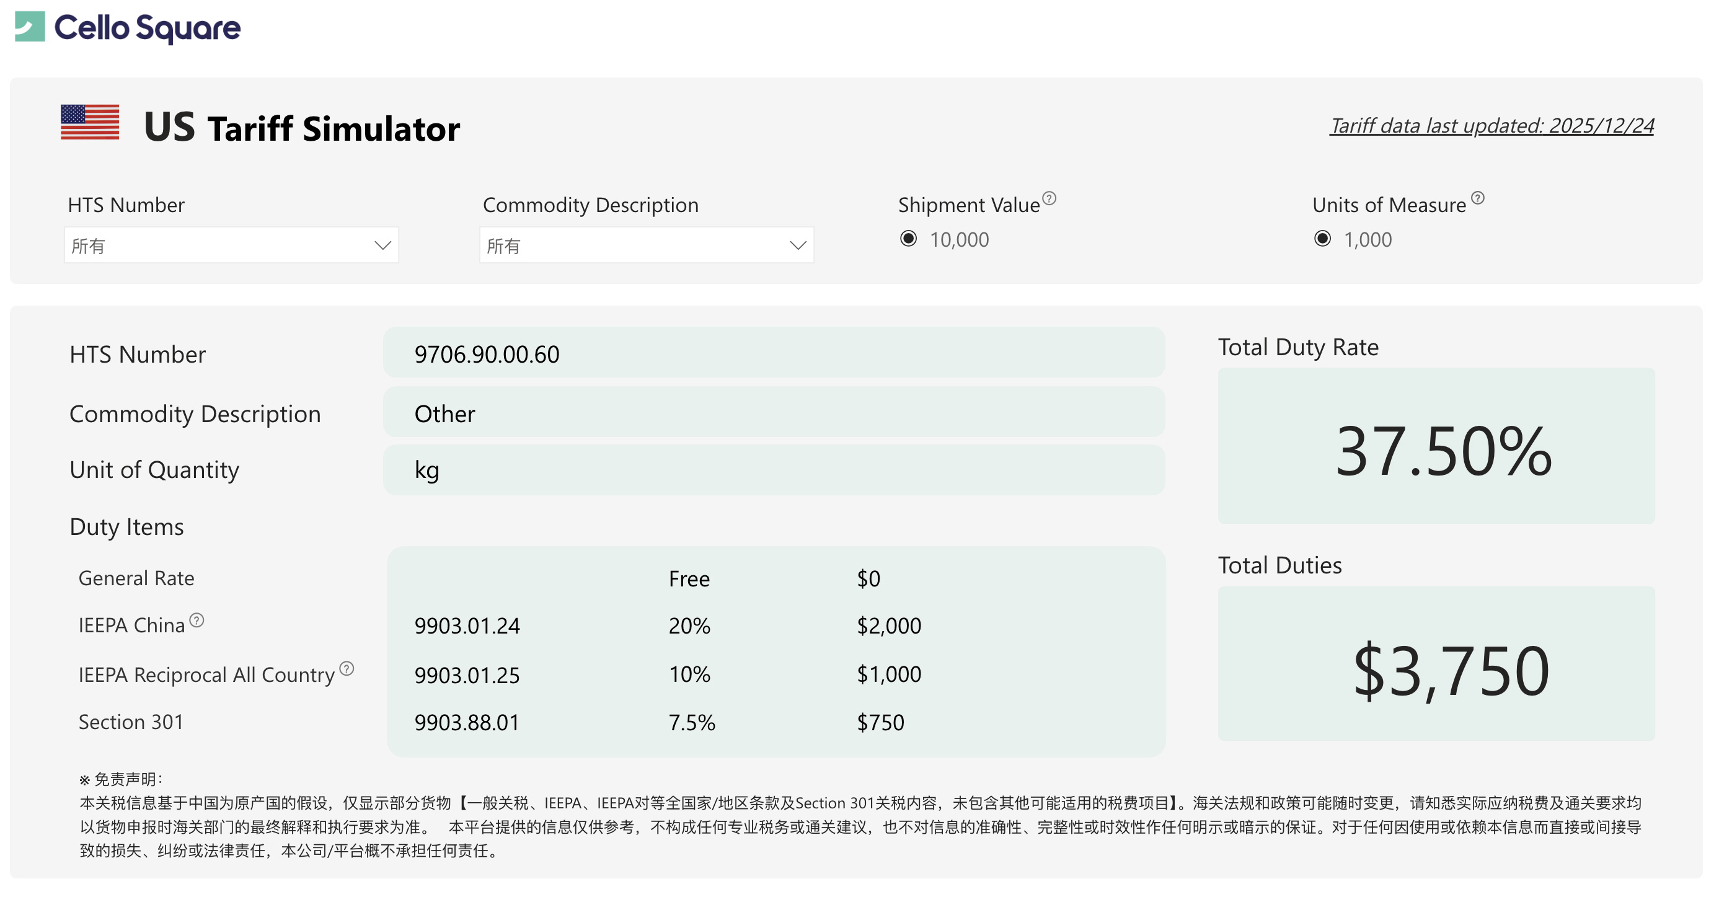Click the 9903.01.24 IEEPA China code
The image size is (1719, 897).
pyautogui.click(x=466, y=626)
